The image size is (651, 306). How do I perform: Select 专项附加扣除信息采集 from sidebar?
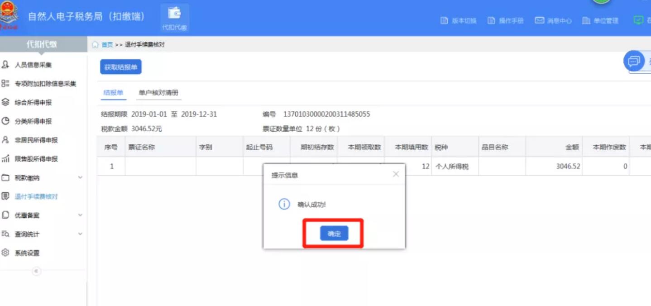45,84
